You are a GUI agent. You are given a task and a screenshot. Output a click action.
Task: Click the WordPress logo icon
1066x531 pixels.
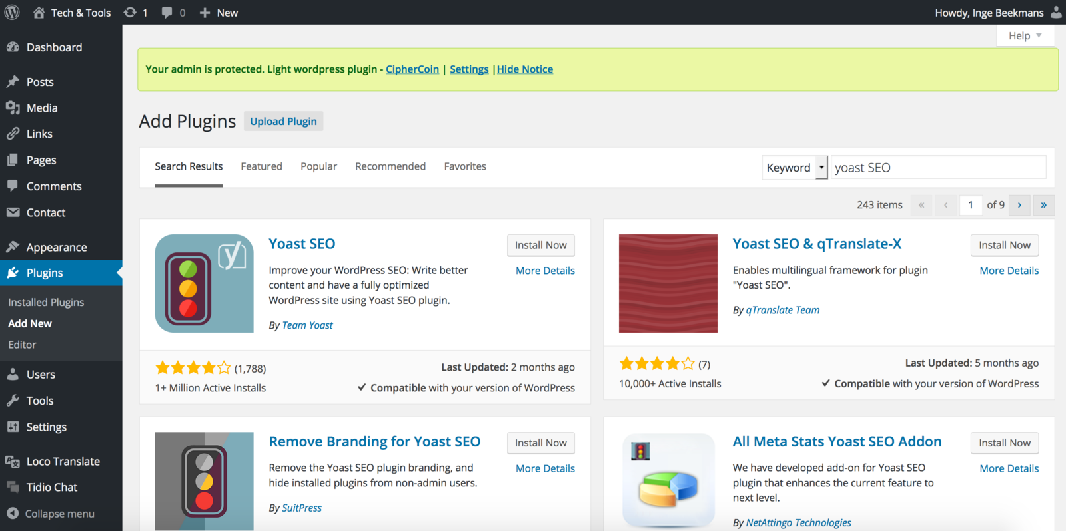(x=12, y=12)
